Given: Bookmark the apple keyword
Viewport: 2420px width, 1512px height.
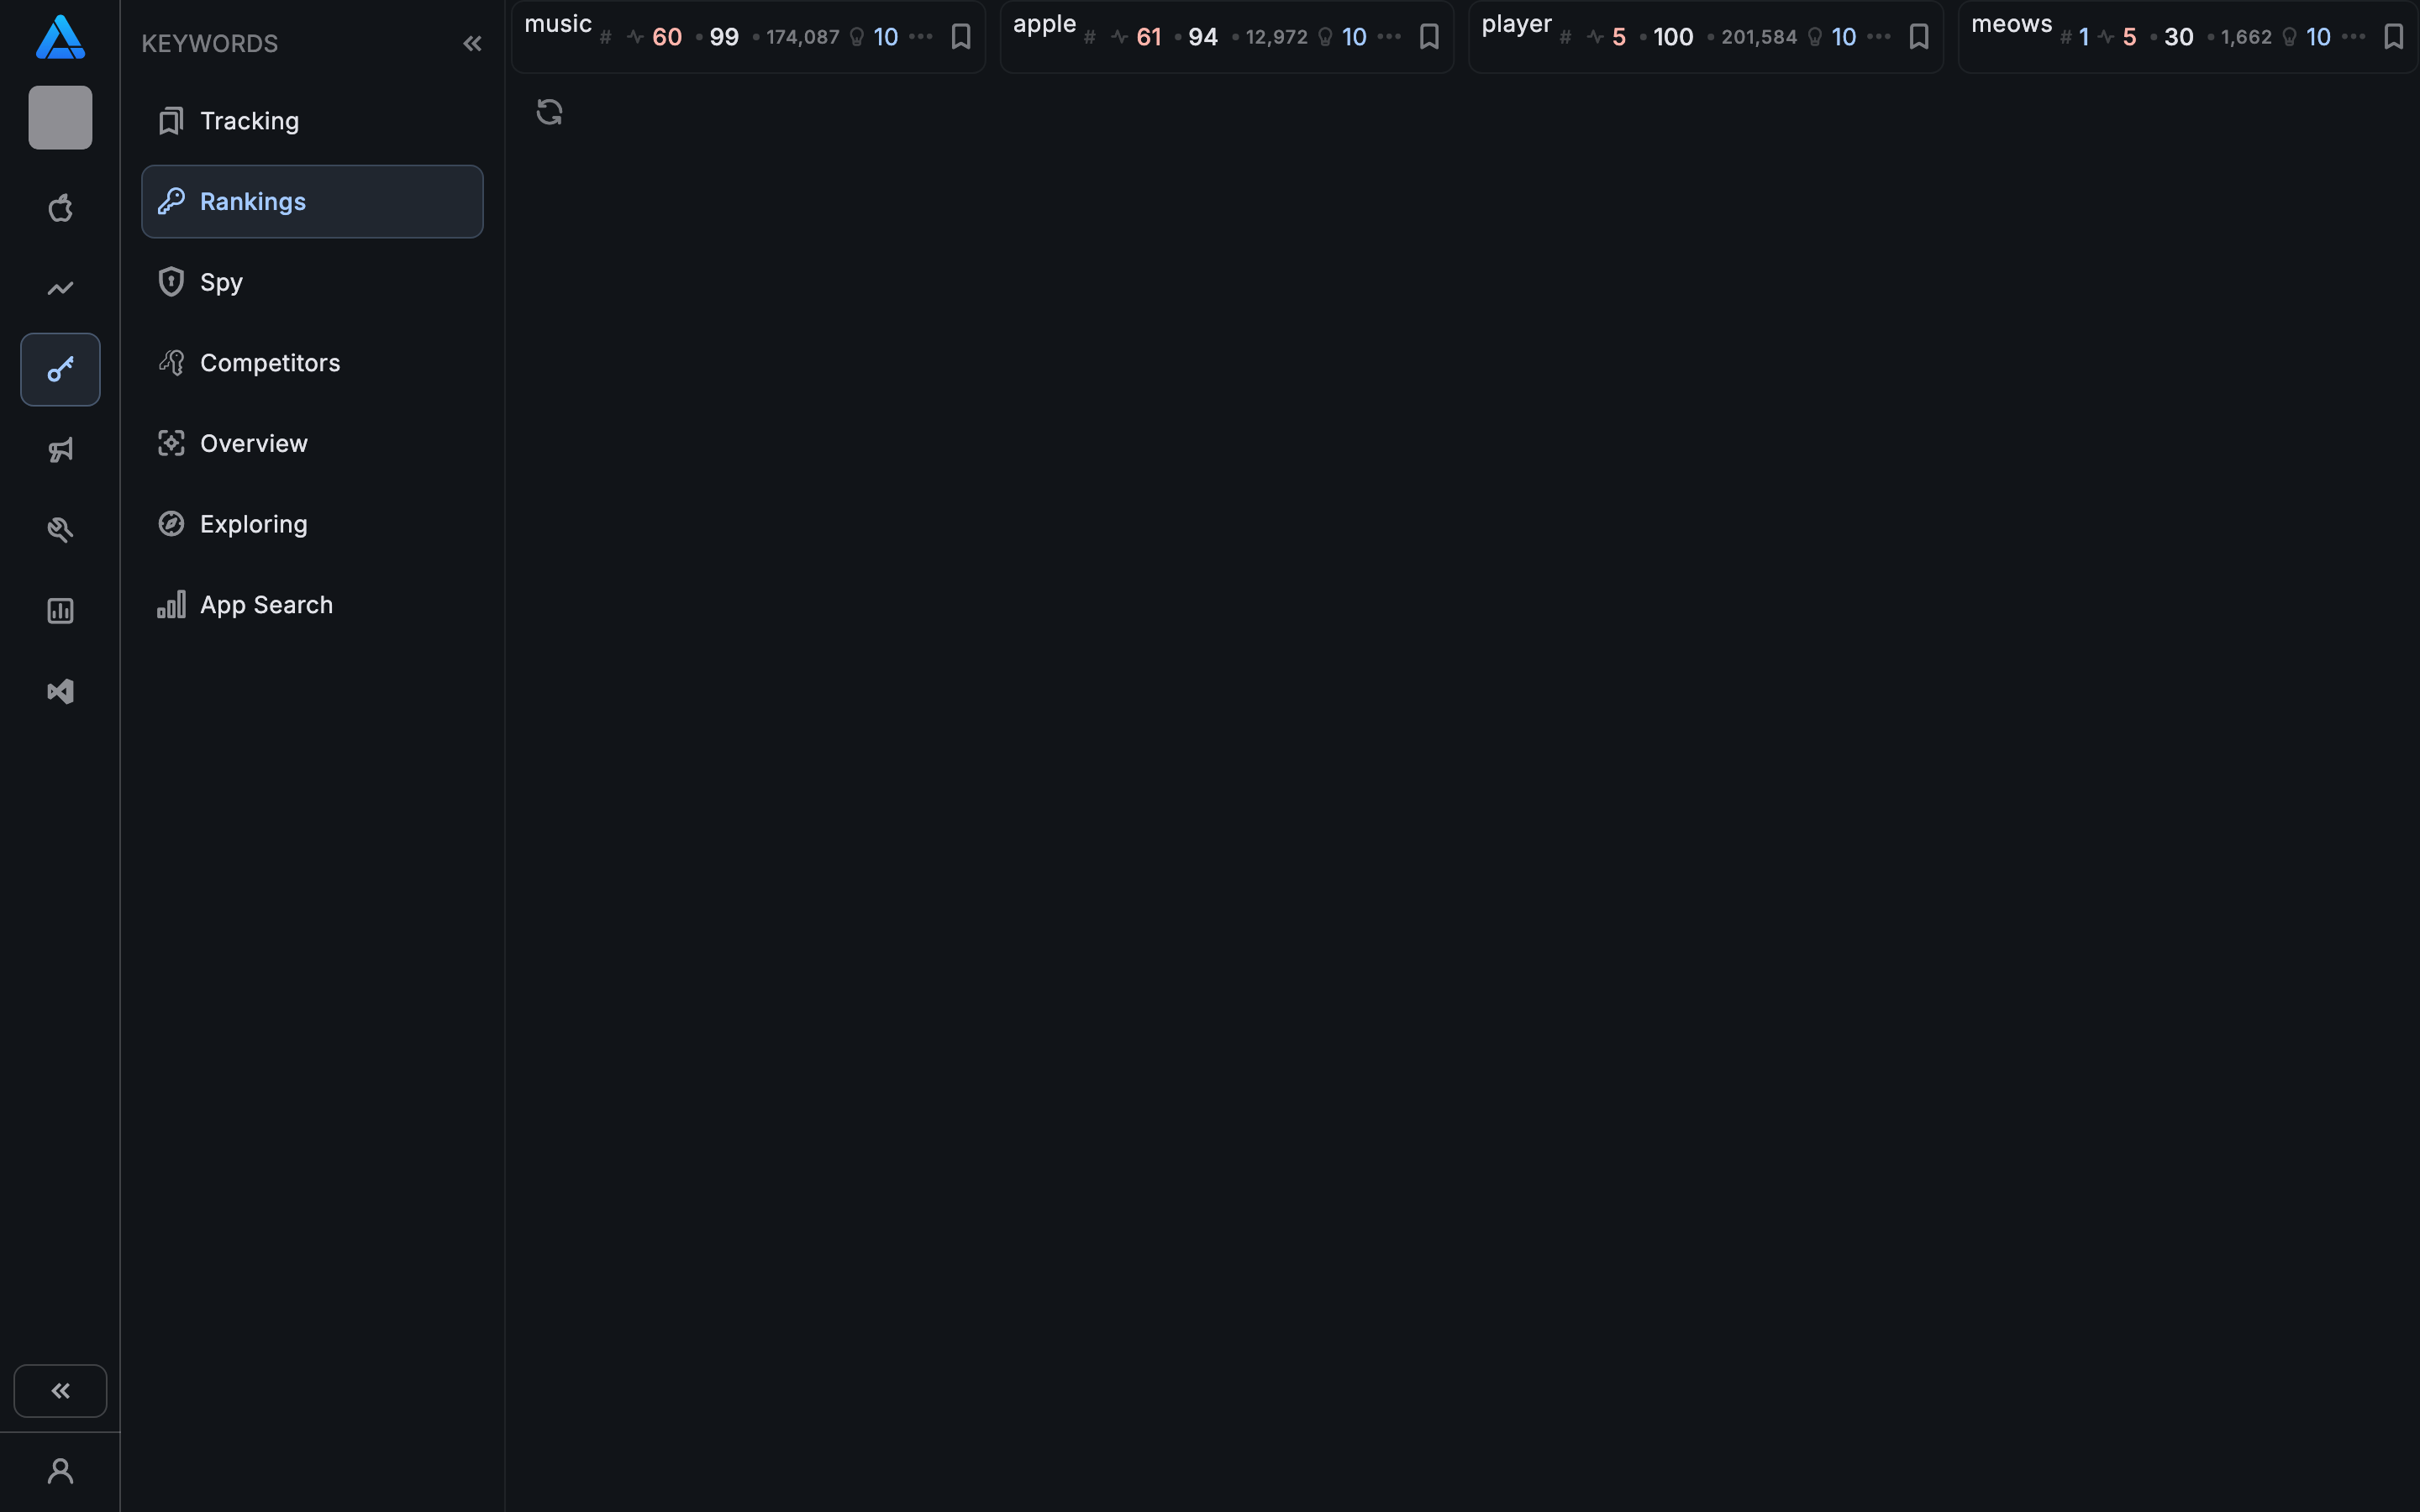Looking at the screenshot, I should point(1428,36).
